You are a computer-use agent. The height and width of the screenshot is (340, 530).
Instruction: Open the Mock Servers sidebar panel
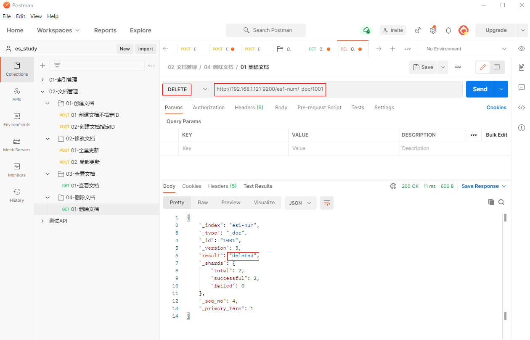click(17, 145)
